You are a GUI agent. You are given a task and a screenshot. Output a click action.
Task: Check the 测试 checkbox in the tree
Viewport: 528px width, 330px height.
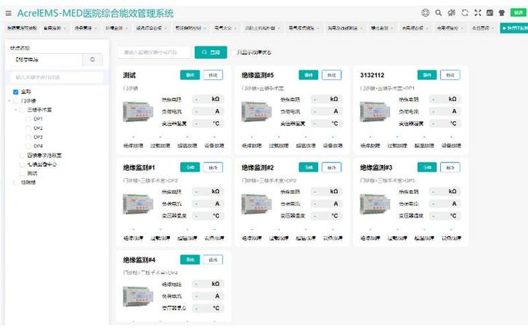[x=22, y=173]
